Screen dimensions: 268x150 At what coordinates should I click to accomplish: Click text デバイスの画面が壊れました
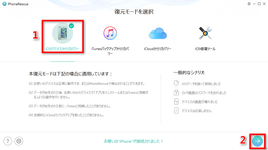[200, 102]
